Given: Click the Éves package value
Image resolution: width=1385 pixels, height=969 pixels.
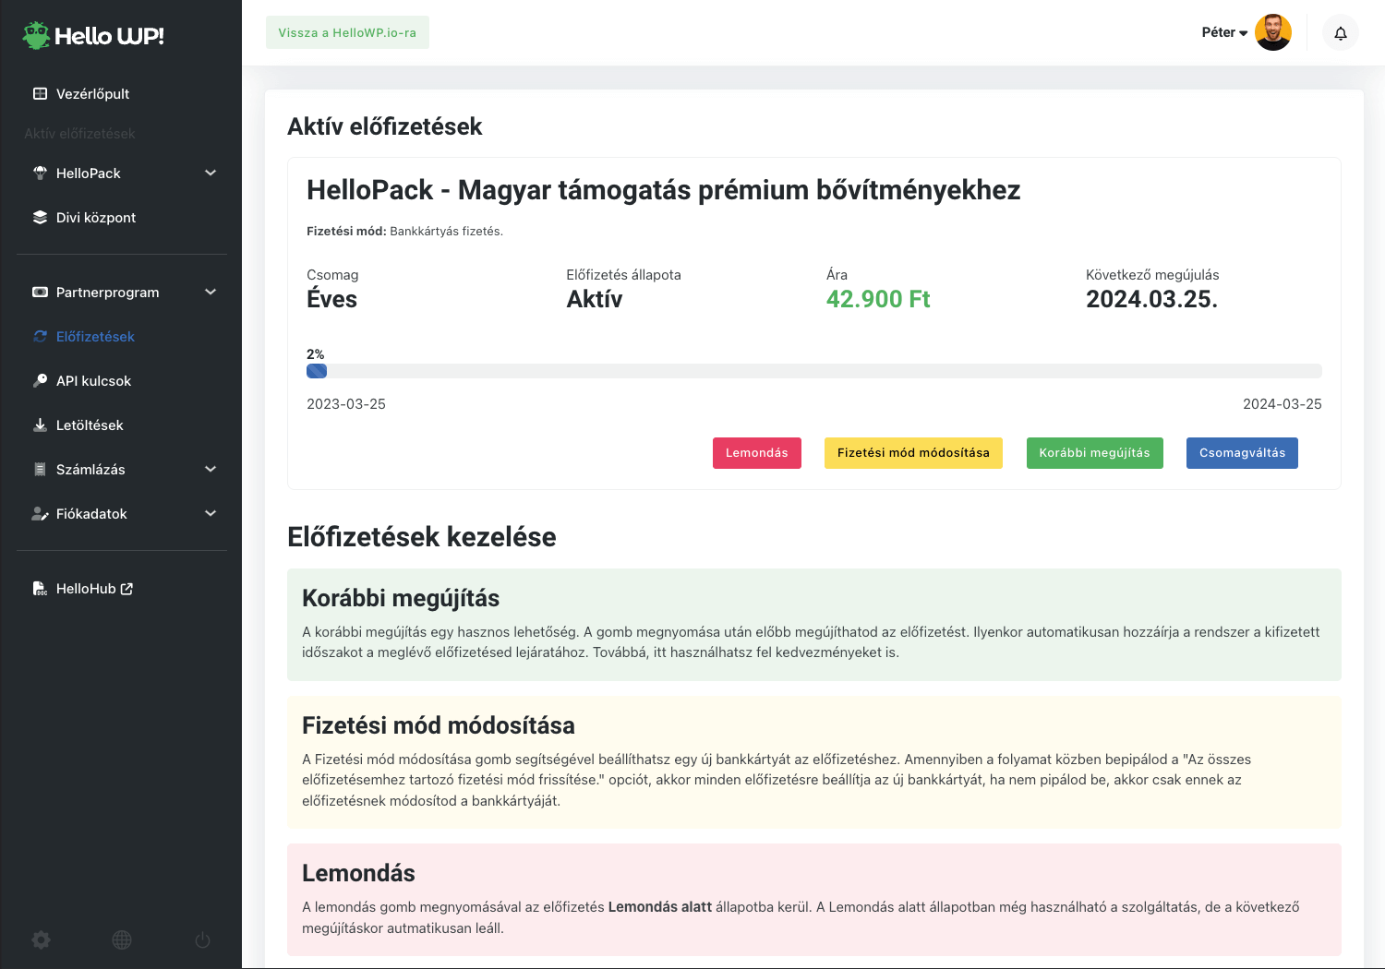Looking at the screenshot, I should pyautogui.click(x=331, y=298).
